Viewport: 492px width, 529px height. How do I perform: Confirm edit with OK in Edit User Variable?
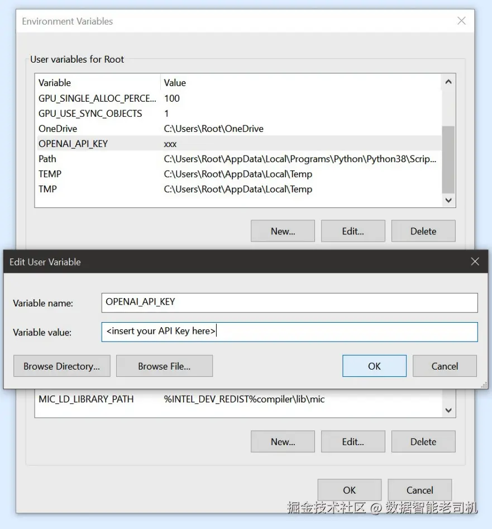click(374, 366)
